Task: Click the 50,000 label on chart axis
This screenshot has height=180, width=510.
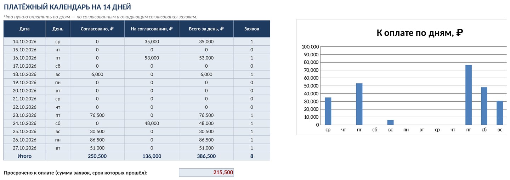Action: coord(312,86)
